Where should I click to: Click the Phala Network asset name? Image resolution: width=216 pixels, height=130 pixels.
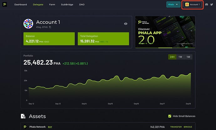pyautogui.click(x=38, y=127)
